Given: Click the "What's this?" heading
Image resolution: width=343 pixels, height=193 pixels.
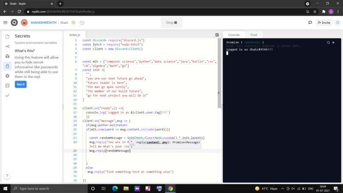Looking at the screenshot, I should 25,51.
